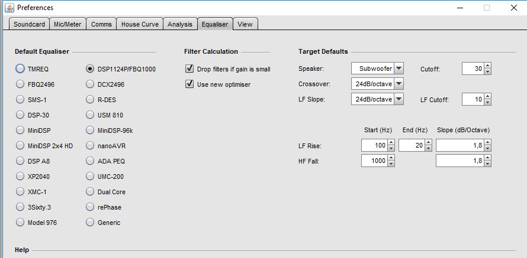This screenshot has width=527, height=258.
Task: Select the TMREQ equaliser radio button
Action: tap(20, 68)
